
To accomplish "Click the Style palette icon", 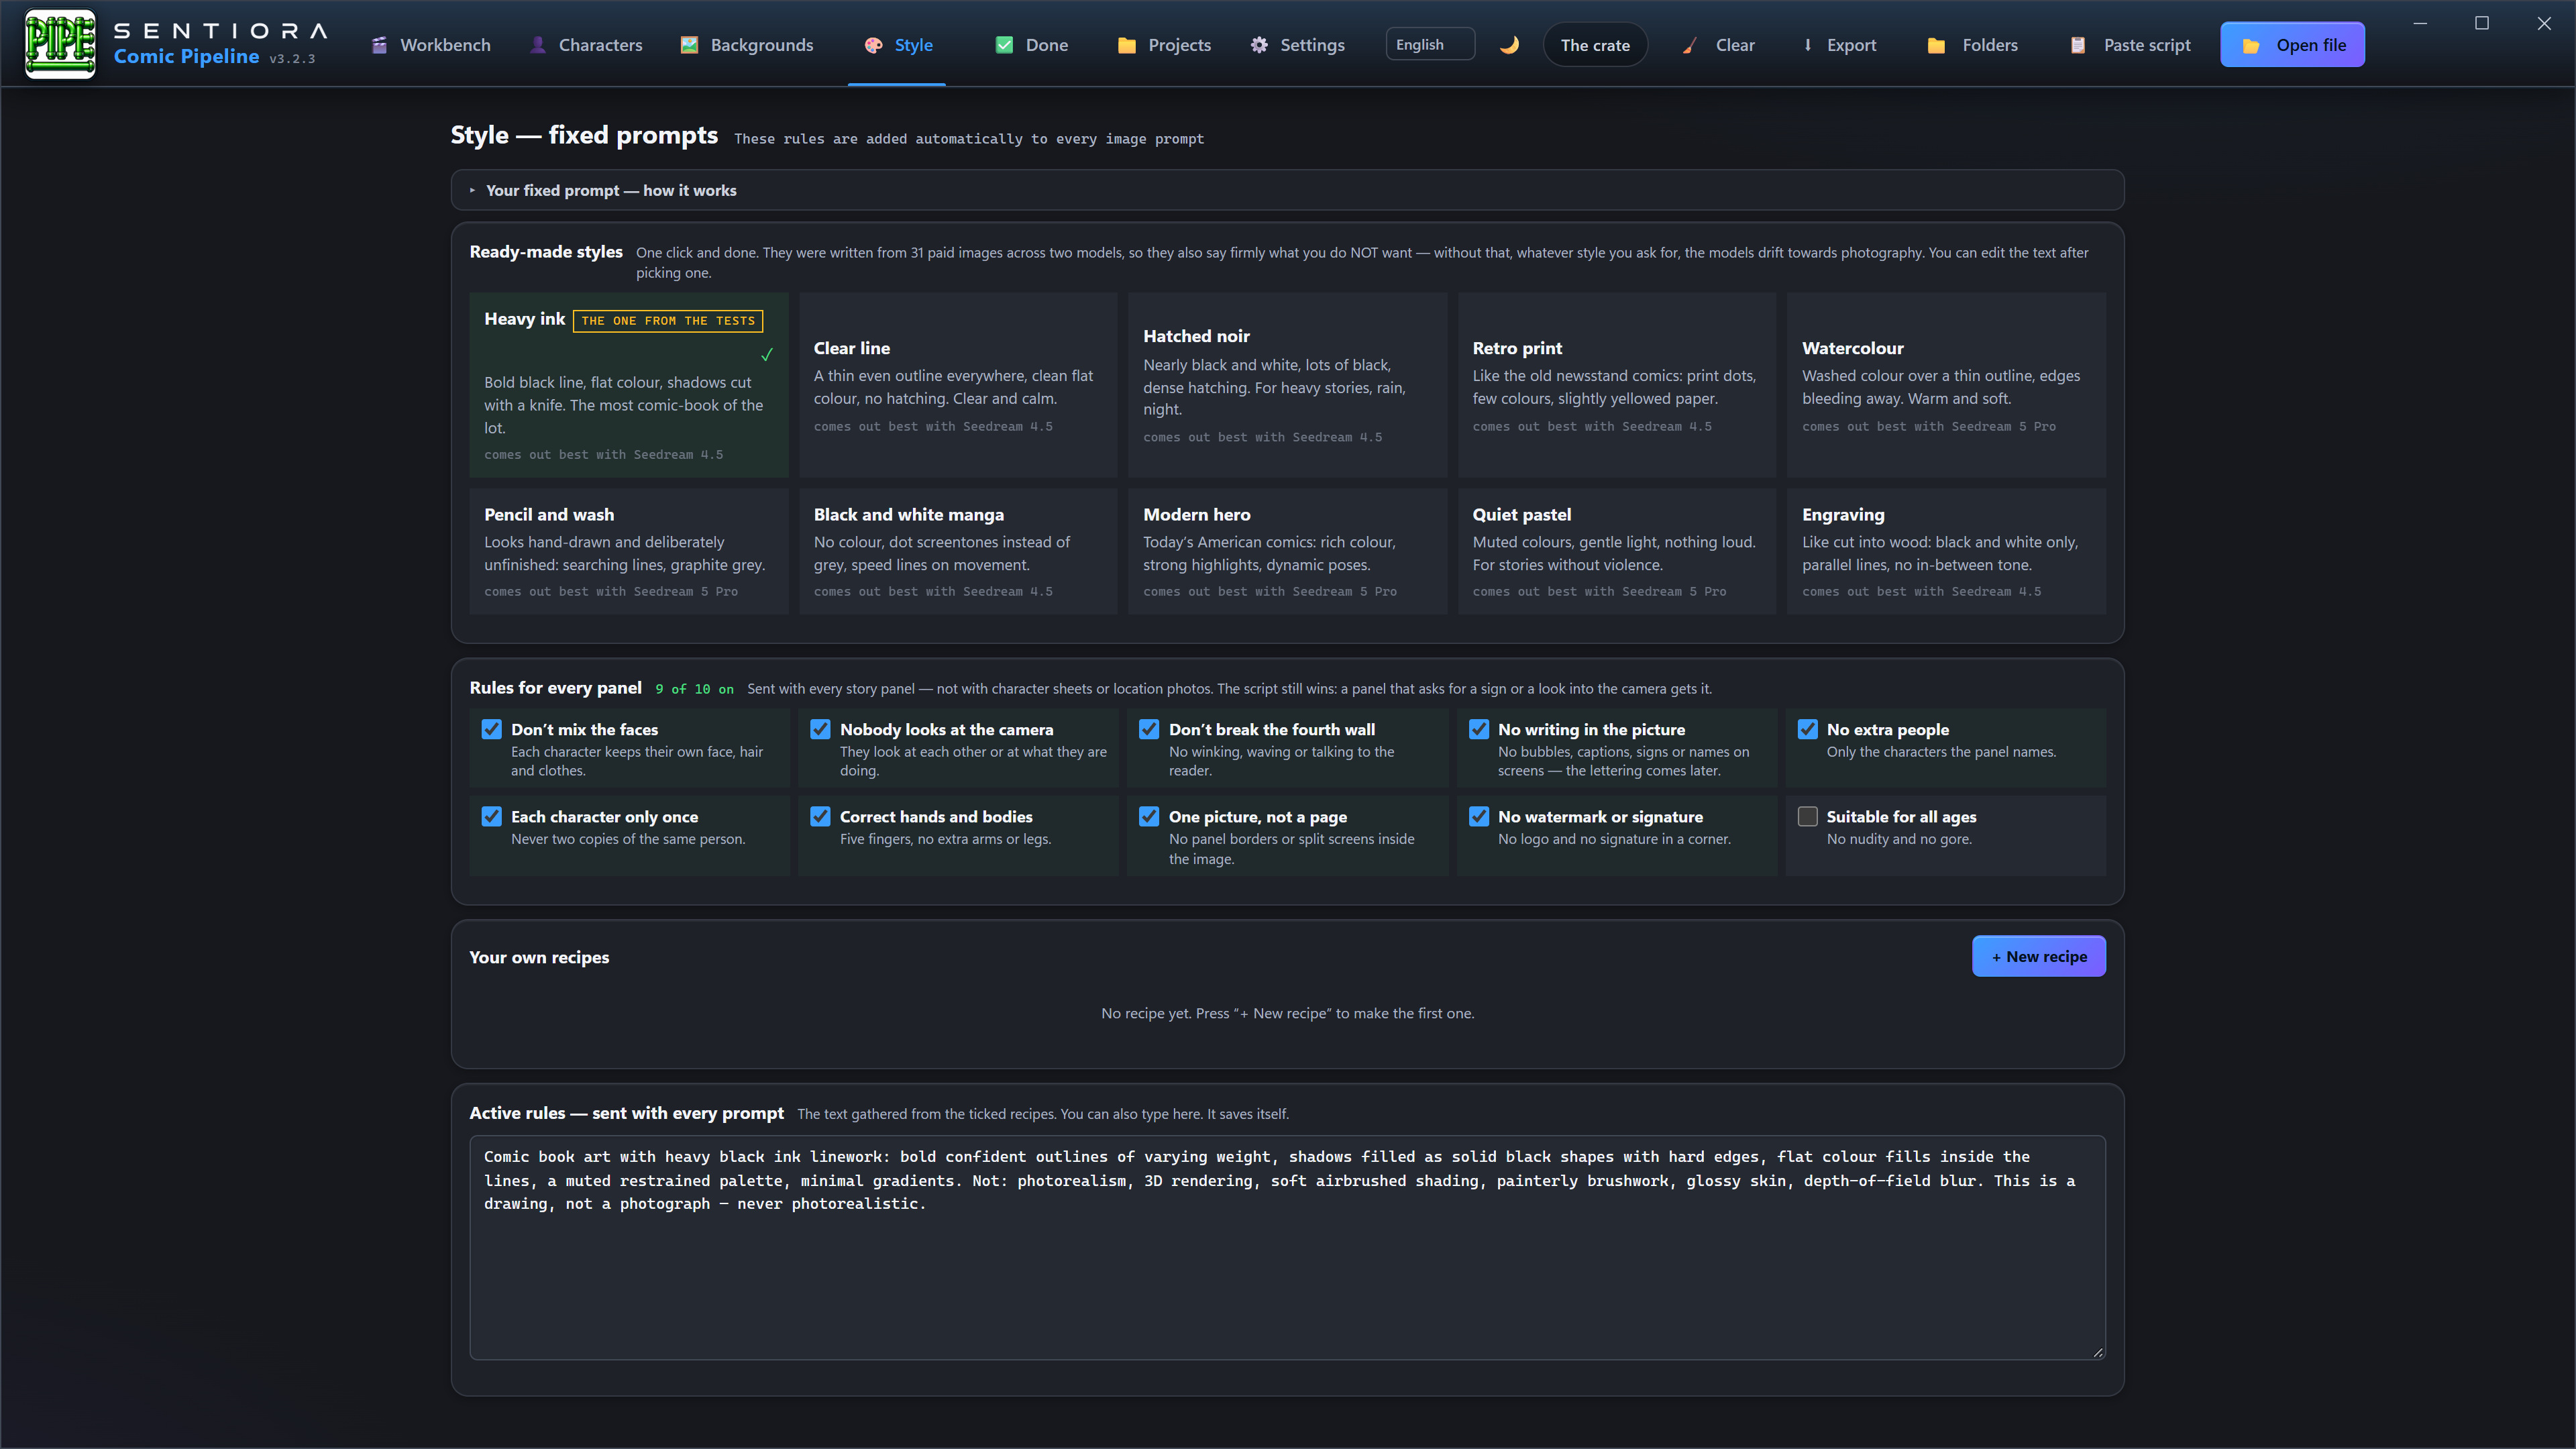I will 873,45.
